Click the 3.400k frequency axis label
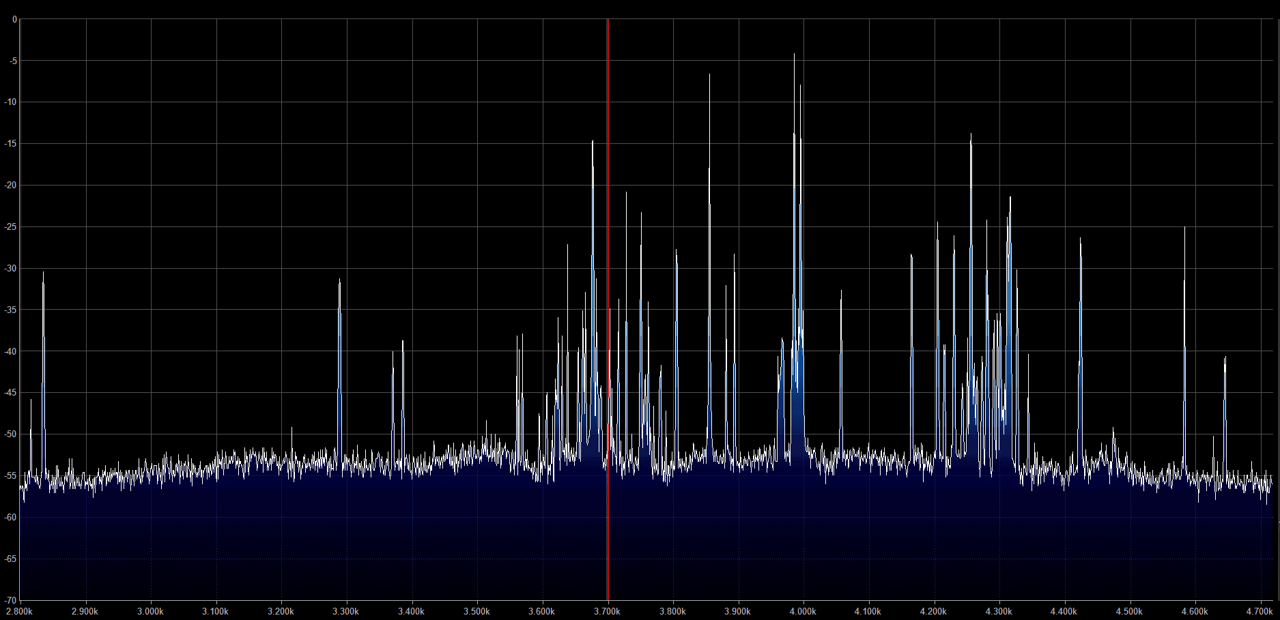Image resolution: width=1280 pixels, height=620 pixels. [x=412, y=612]
